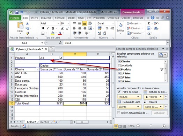
Task: Click the center text horizontally icon
Action: click(x=80, y=28)
